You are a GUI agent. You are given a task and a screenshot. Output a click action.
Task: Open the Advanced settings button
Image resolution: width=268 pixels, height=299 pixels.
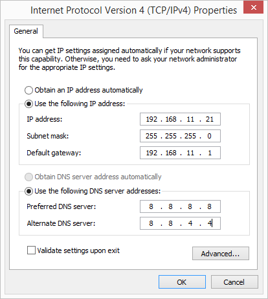(x=221, y=254)
